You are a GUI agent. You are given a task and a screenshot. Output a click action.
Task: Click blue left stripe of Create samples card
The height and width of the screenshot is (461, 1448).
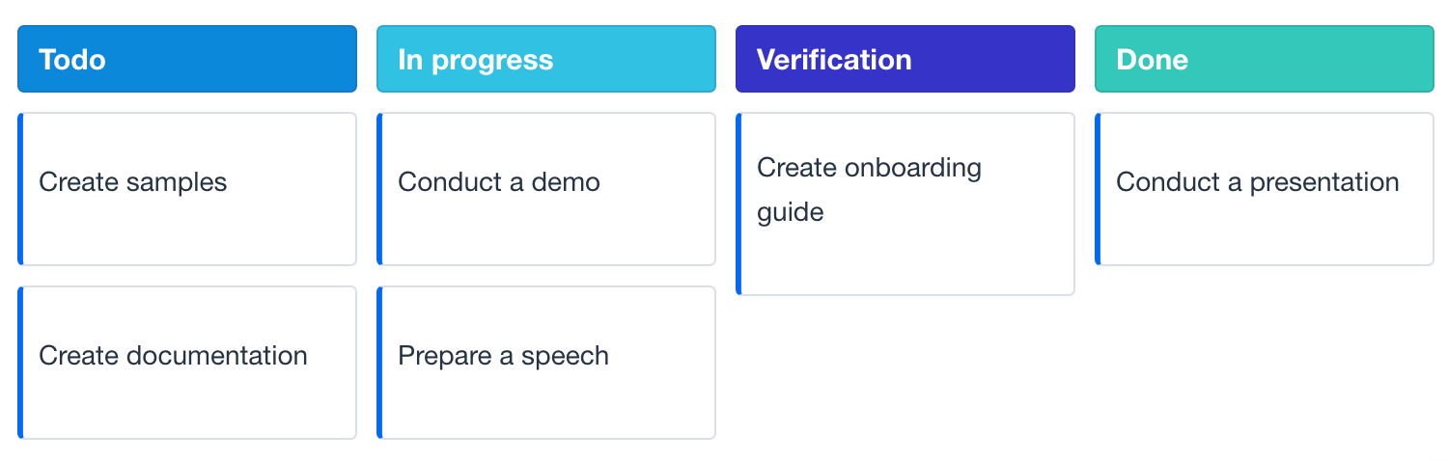(x=20, y=188)
